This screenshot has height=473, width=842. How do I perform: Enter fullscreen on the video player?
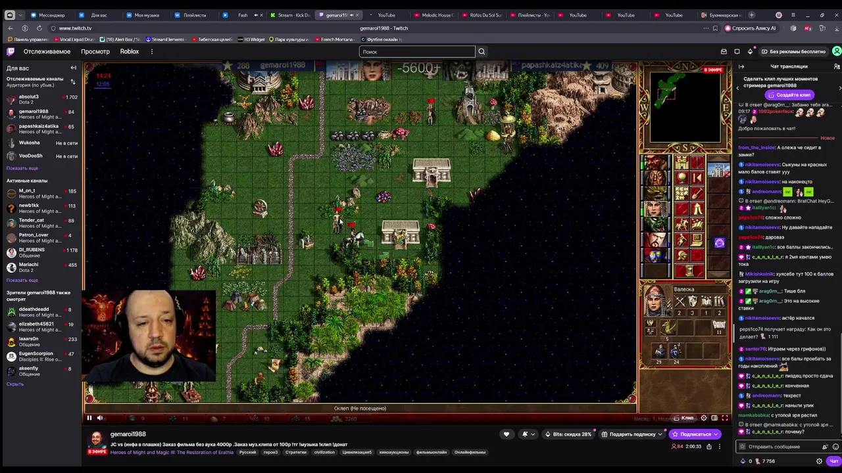(725, 418)
